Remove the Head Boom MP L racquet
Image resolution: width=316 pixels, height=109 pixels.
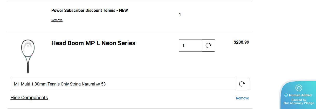(242, 98)
